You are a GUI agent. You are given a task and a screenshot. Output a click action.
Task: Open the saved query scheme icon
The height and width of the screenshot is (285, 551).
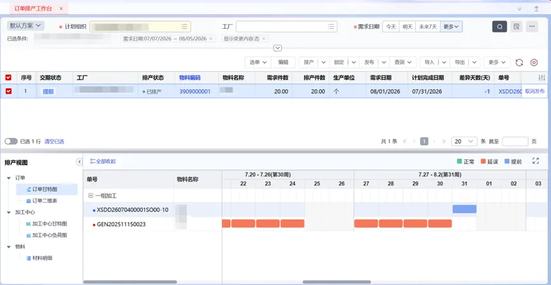point(516,26)
